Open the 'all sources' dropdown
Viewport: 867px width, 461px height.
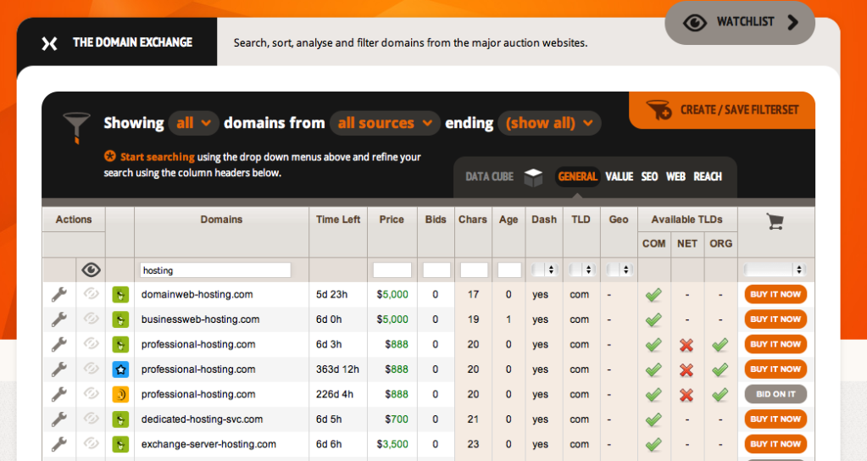[385, 123]
